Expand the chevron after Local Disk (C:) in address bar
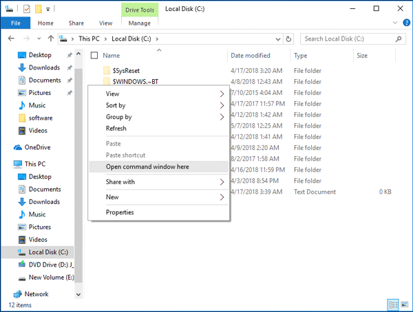 [x=157, y=39]
